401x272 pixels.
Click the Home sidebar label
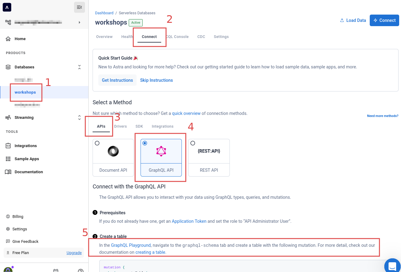coord(20,39)
